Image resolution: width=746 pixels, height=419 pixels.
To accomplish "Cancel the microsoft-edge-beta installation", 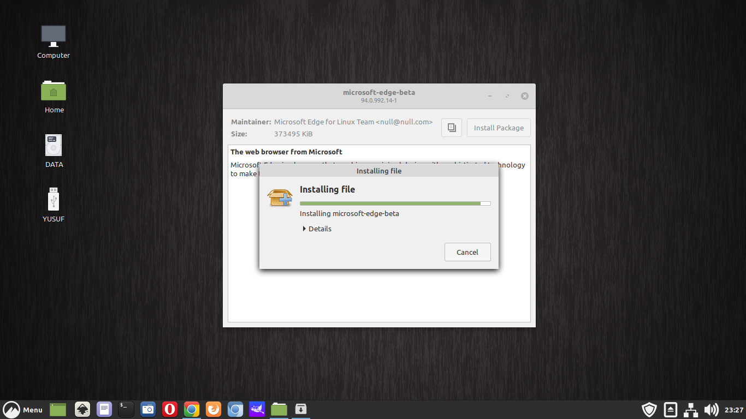I will pyautogui.click(x=467, y=252).
